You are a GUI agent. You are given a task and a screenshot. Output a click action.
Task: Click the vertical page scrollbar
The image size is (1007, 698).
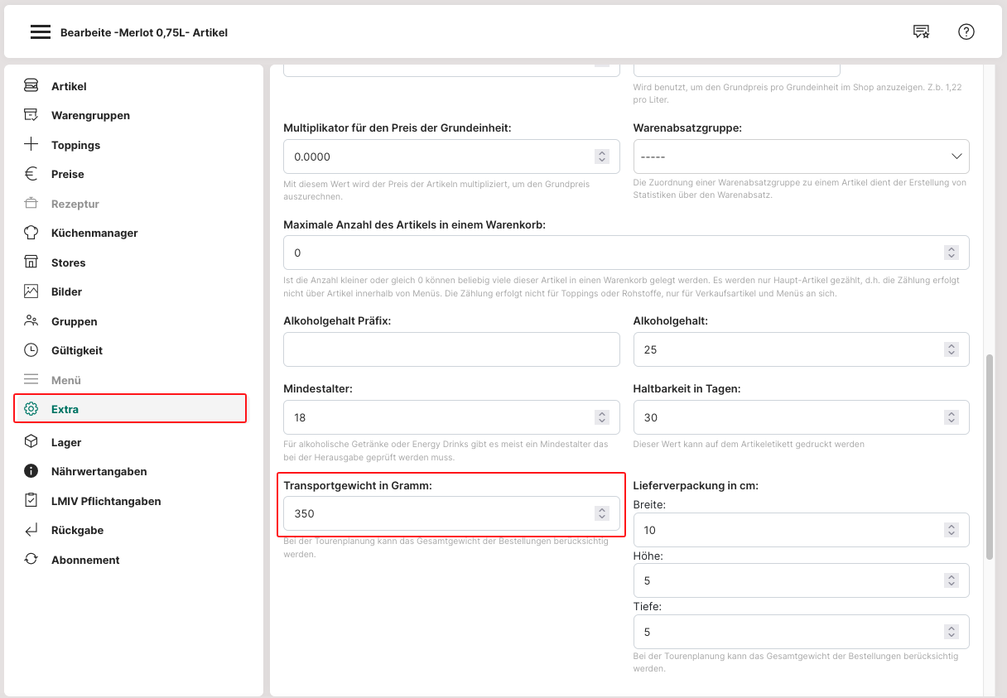point(990,455)
